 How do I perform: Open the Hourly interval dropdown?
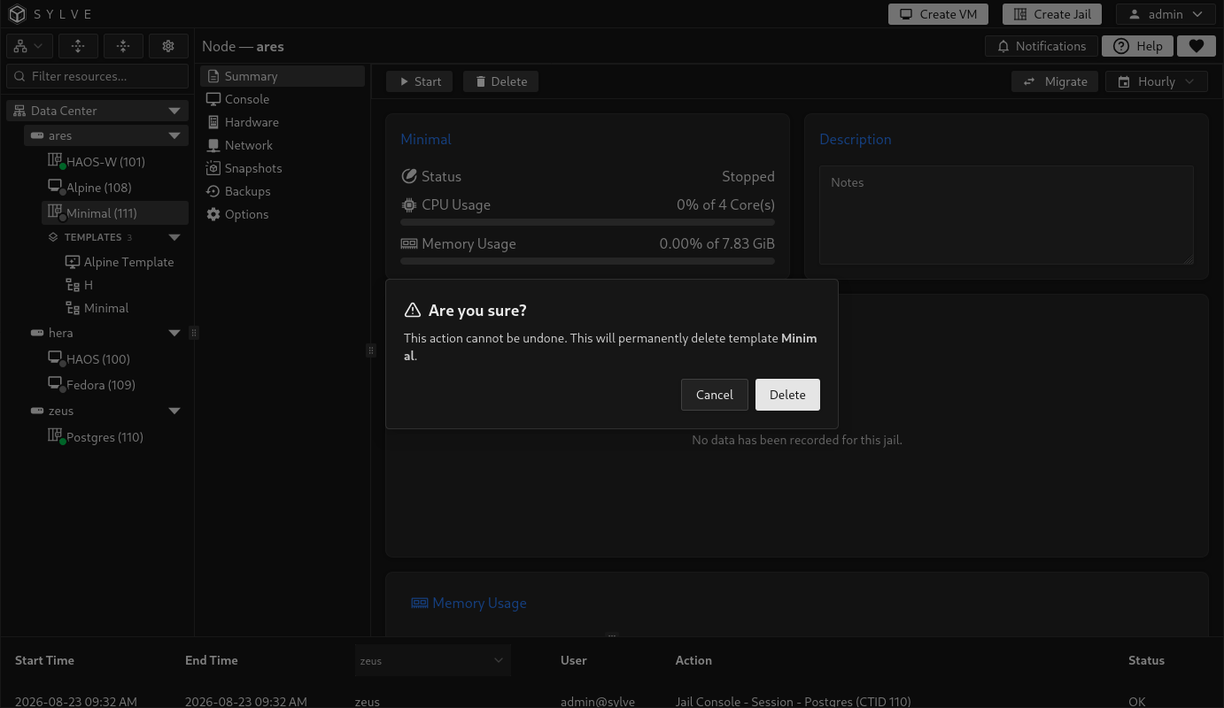(1157, 81)
